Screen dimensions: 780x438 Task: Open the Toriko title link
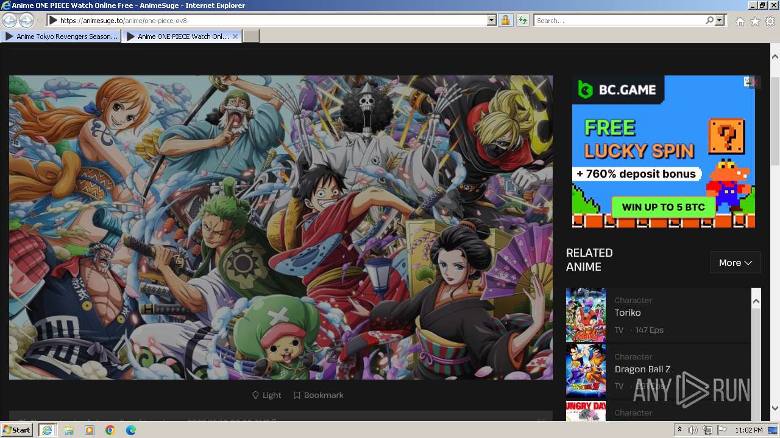click(628, 313)
